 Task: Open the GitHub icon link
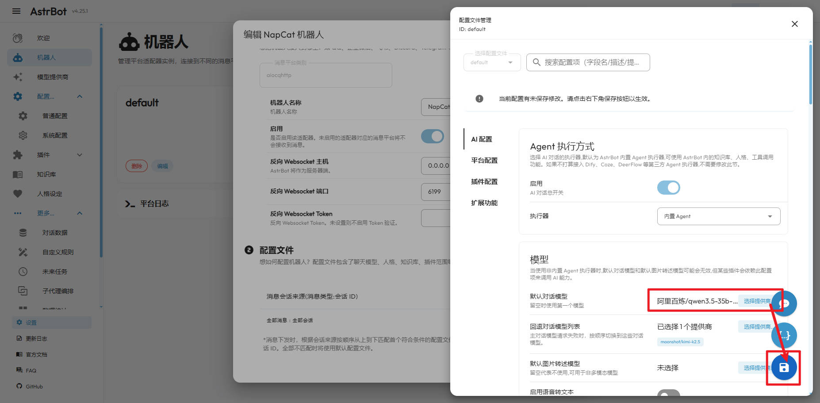[19, 386]
